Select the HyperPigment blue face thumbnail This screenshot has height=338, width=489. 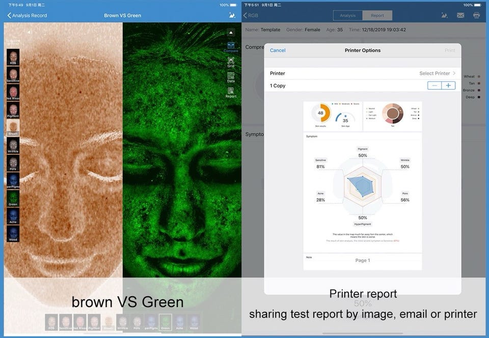click(13, 181)
